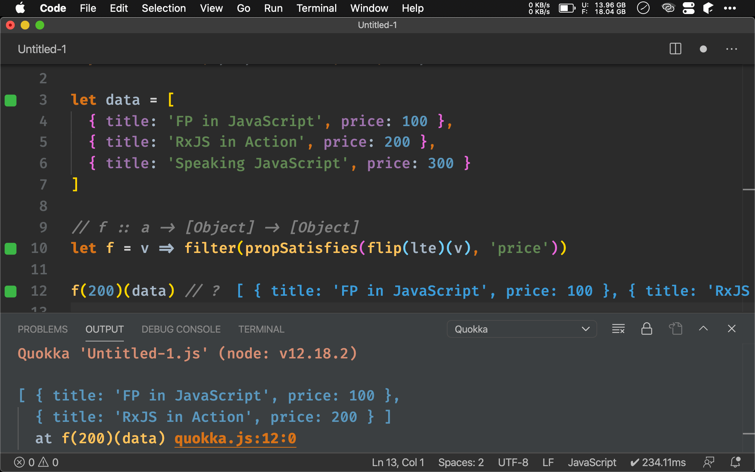
Task: Click the memory usage GB menu bar item
Action: 604,8
